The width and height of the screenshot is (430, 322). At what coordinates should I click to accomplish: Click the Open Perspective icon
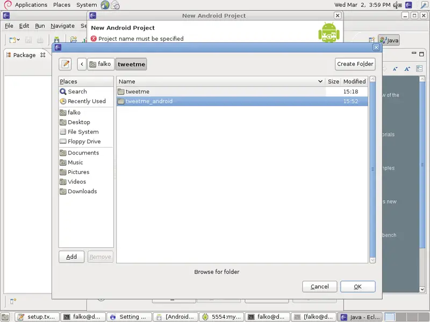point(371,40)
